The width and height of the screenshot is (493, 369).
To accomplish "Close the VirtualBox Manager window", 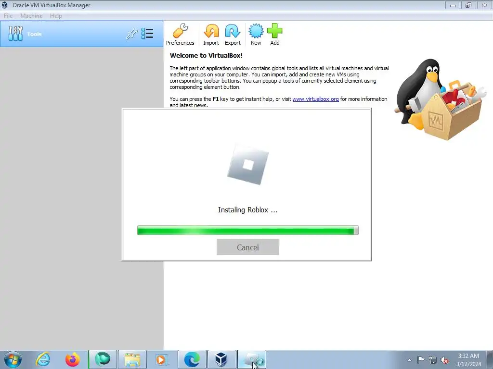I will [484, 5].
